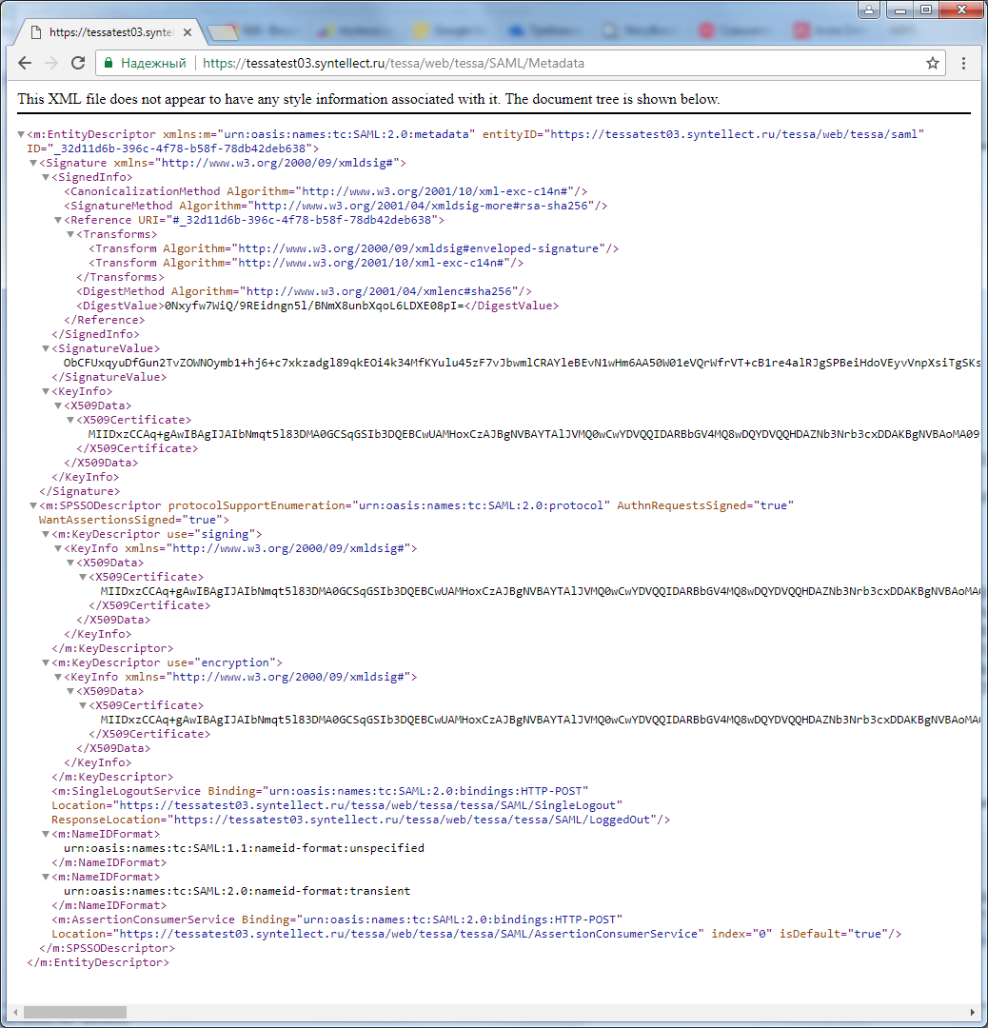Bookmark this page with the star
988x1028 pixels.
pos(933,64)
